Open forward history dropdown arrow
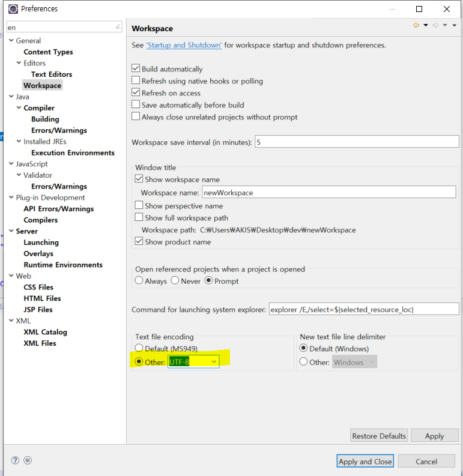463x476 pixels. tap(445, 25)
